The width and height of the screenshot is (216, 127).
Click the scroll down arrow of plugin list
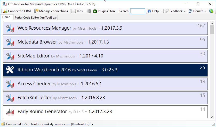pyautogui.click(x=212, y=117)
